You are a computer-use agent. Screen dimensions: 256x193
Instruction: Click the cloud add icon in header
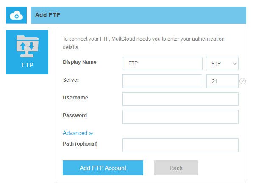(16, 15)
